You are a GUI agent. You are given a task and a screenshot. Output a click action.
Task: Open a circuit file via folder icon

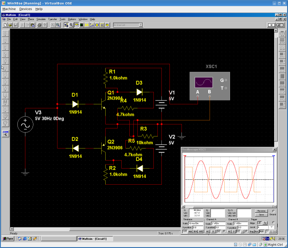[x=10, y=25]
